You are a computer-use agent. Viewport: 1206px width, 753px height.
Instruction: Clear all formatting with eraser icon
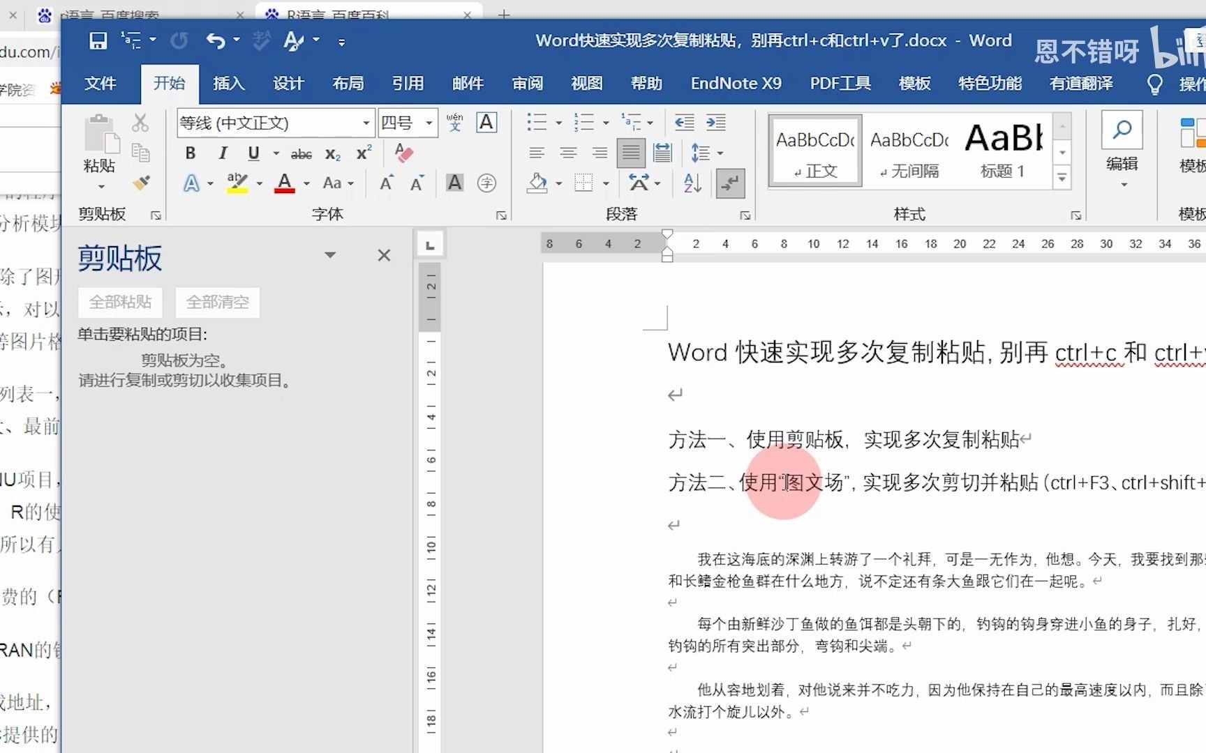tap(403, 153)
